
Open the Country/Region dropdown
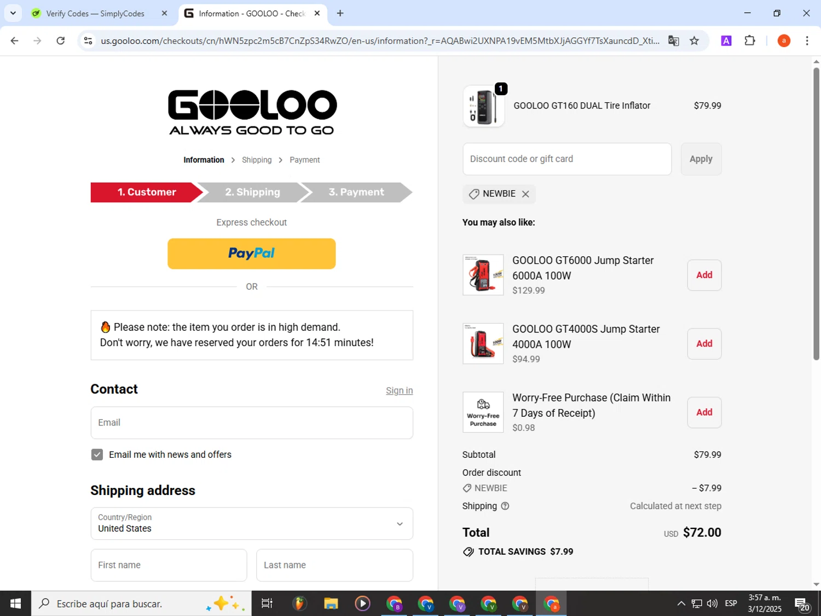[x=252, y=523]
